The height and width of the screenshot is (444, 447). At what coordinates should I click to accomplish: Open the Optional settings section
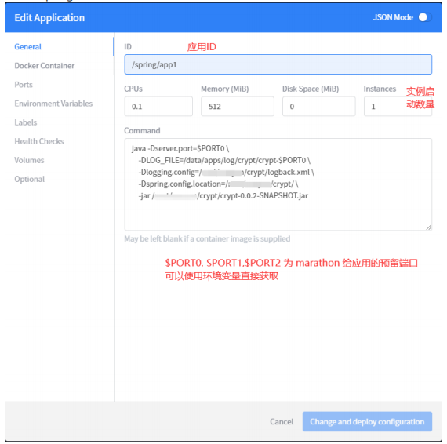click(x=30, y=179)
